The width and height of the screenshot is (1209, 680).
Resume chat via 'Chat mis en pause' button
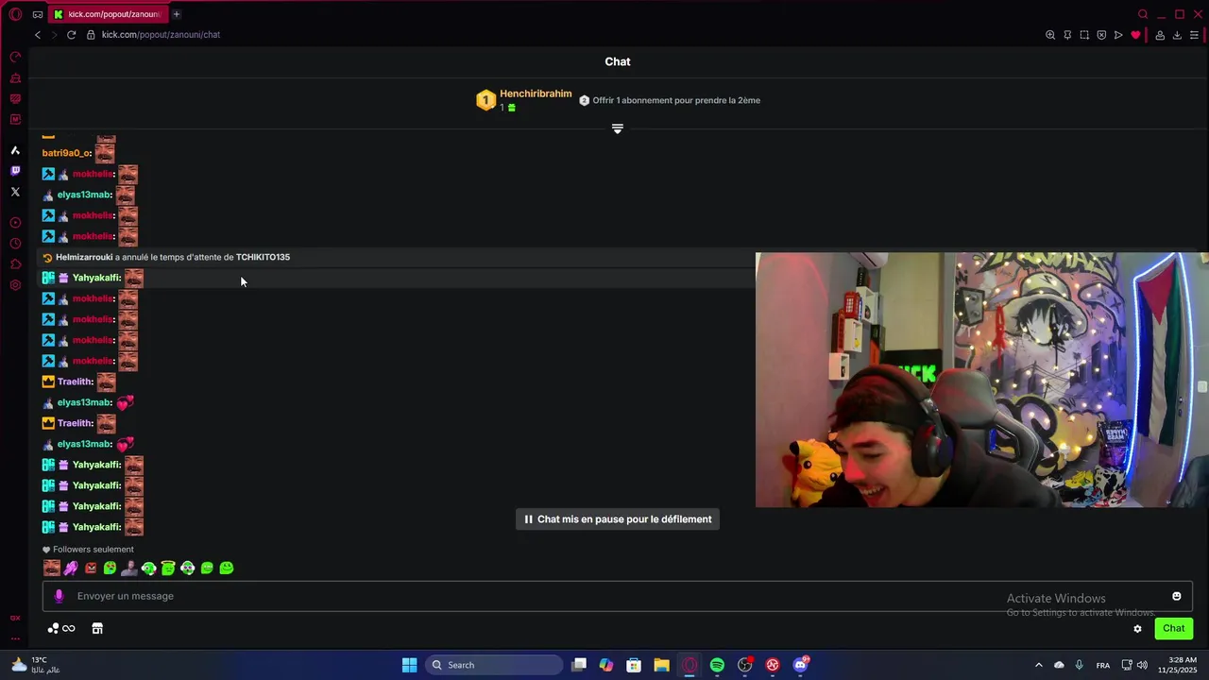(x=618, y=519)
